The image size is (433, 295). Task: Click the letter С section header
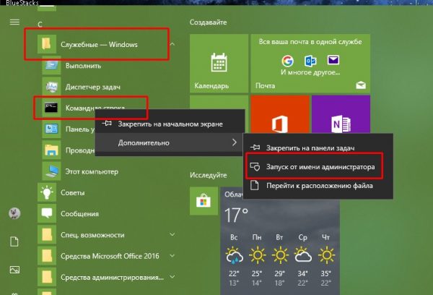tap(40, 25)
